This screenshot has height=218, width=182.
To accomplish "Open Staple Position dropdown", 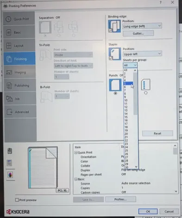I will pyautogui.click(x=142, y=54).
